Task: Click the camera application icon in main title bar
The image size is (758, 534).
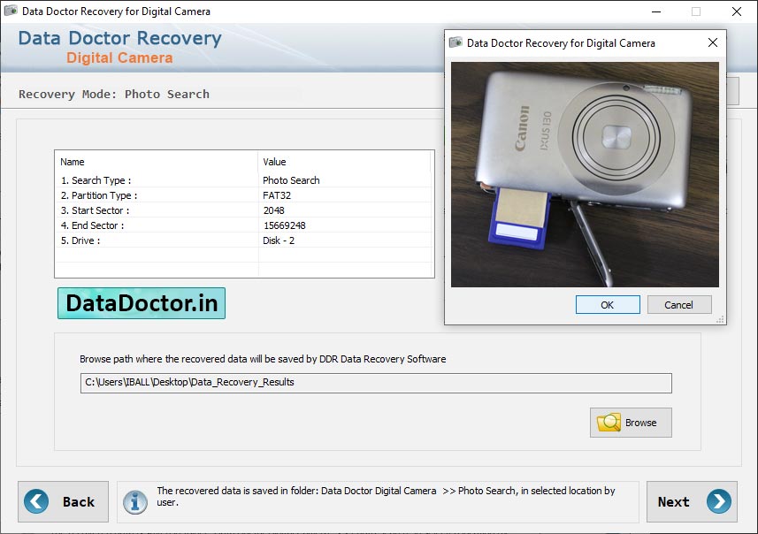Action: coord(11,11)
